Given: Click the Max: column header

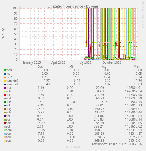Looking at the screenshot, I should (x=137, y=67).
